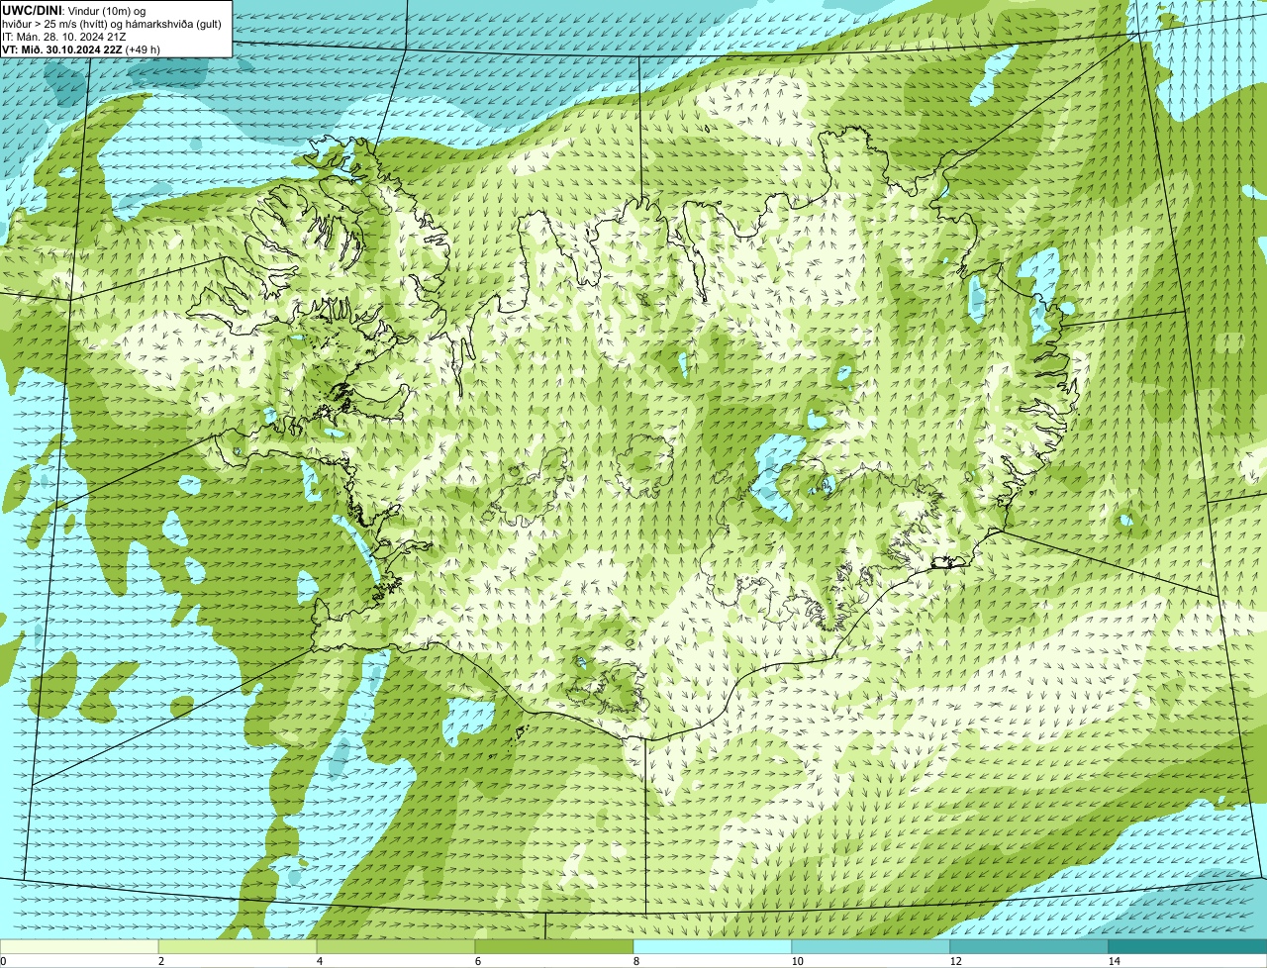
Task: Click the legend scale label "6"
Action: point(477,961)
